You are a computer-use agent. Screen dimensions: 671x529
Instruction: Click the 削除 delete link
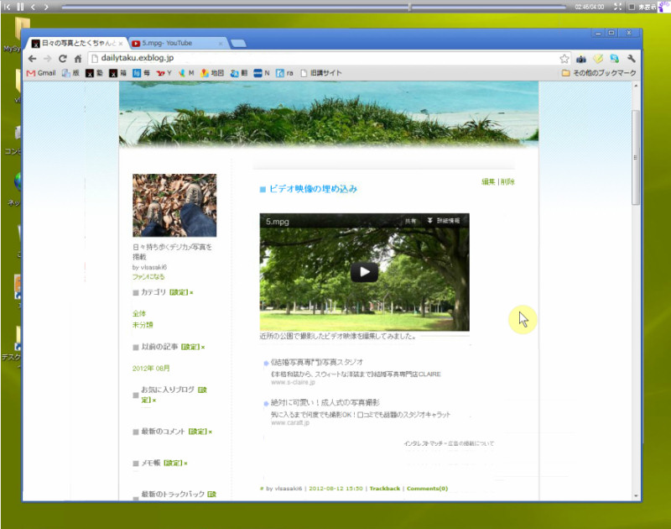click(507, 181)
